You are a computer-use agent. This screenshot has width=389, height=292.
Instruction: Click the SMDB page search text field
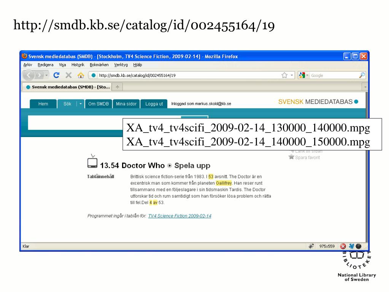(x=75, y=123)
